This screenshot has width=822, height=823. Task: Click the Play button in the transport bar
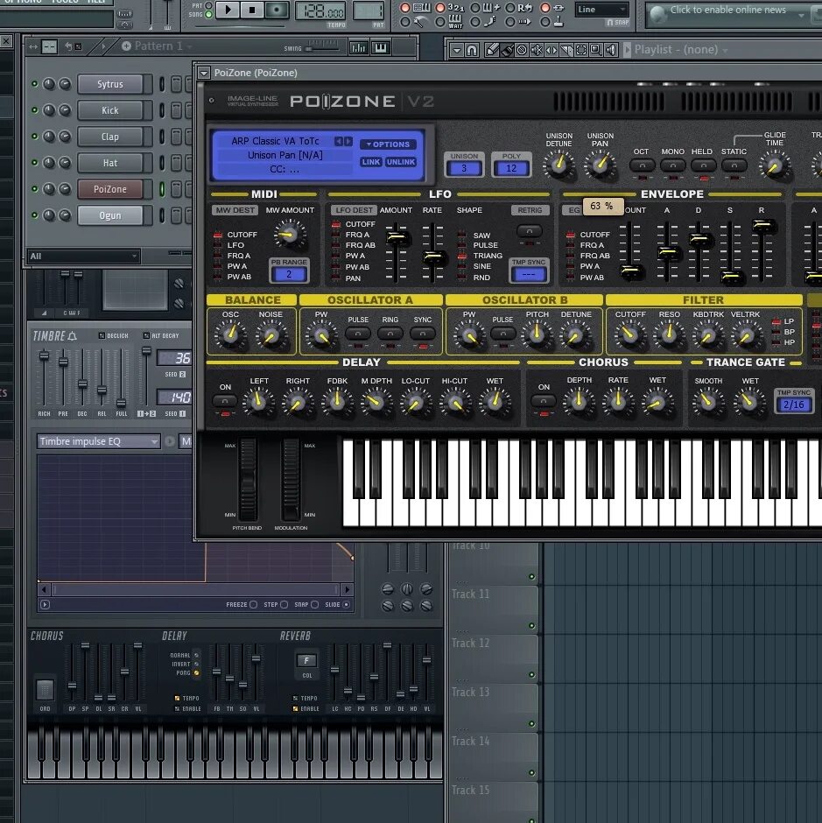click(228, 10)
